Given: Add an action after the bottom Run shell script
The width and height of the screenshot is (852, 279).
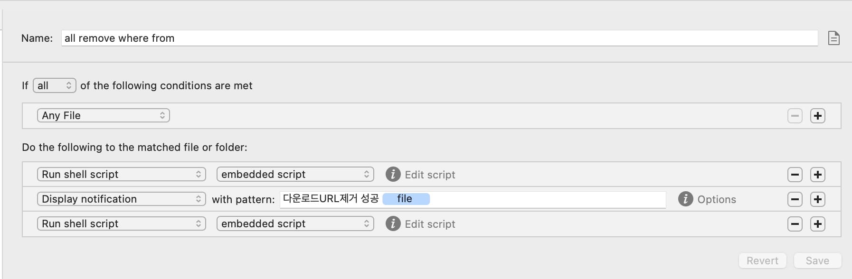Looking at the screenshot, I should pyautogui.click(x=817, y=224).
